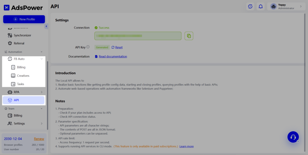
Task: Click the Generated status tag
Action: point(102,47)
